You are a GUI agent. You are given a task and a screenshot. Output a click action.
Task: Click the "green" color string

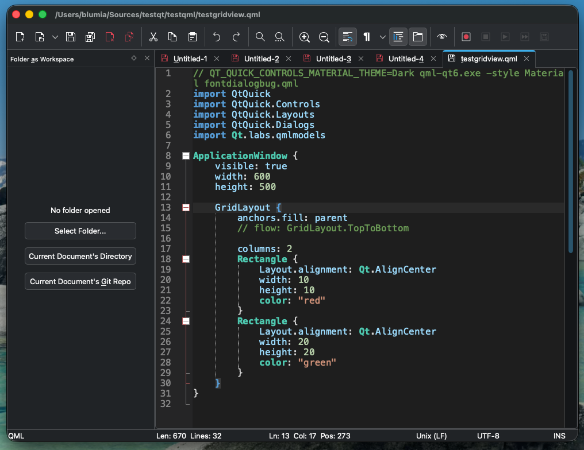tap(317, 363)
